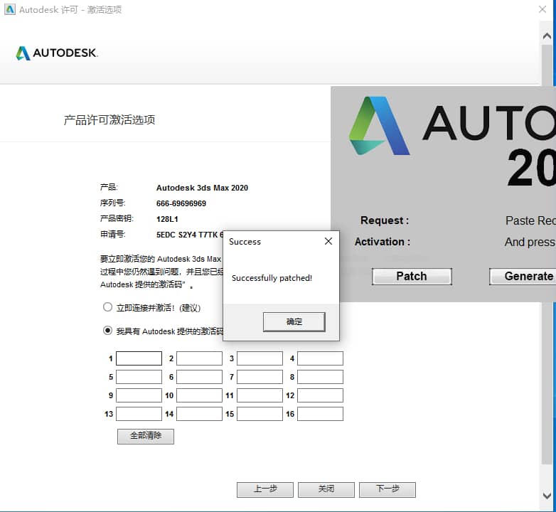Screen dimensions: 556x512
Task: Select the 立即连接并激活 radio option
Action: (x=108, y=308)
